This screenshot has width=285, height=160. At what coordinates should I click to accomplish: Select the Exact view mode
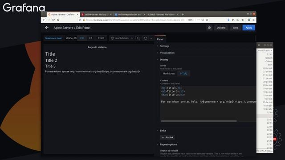pyautogui.click(x=101, y=38)
